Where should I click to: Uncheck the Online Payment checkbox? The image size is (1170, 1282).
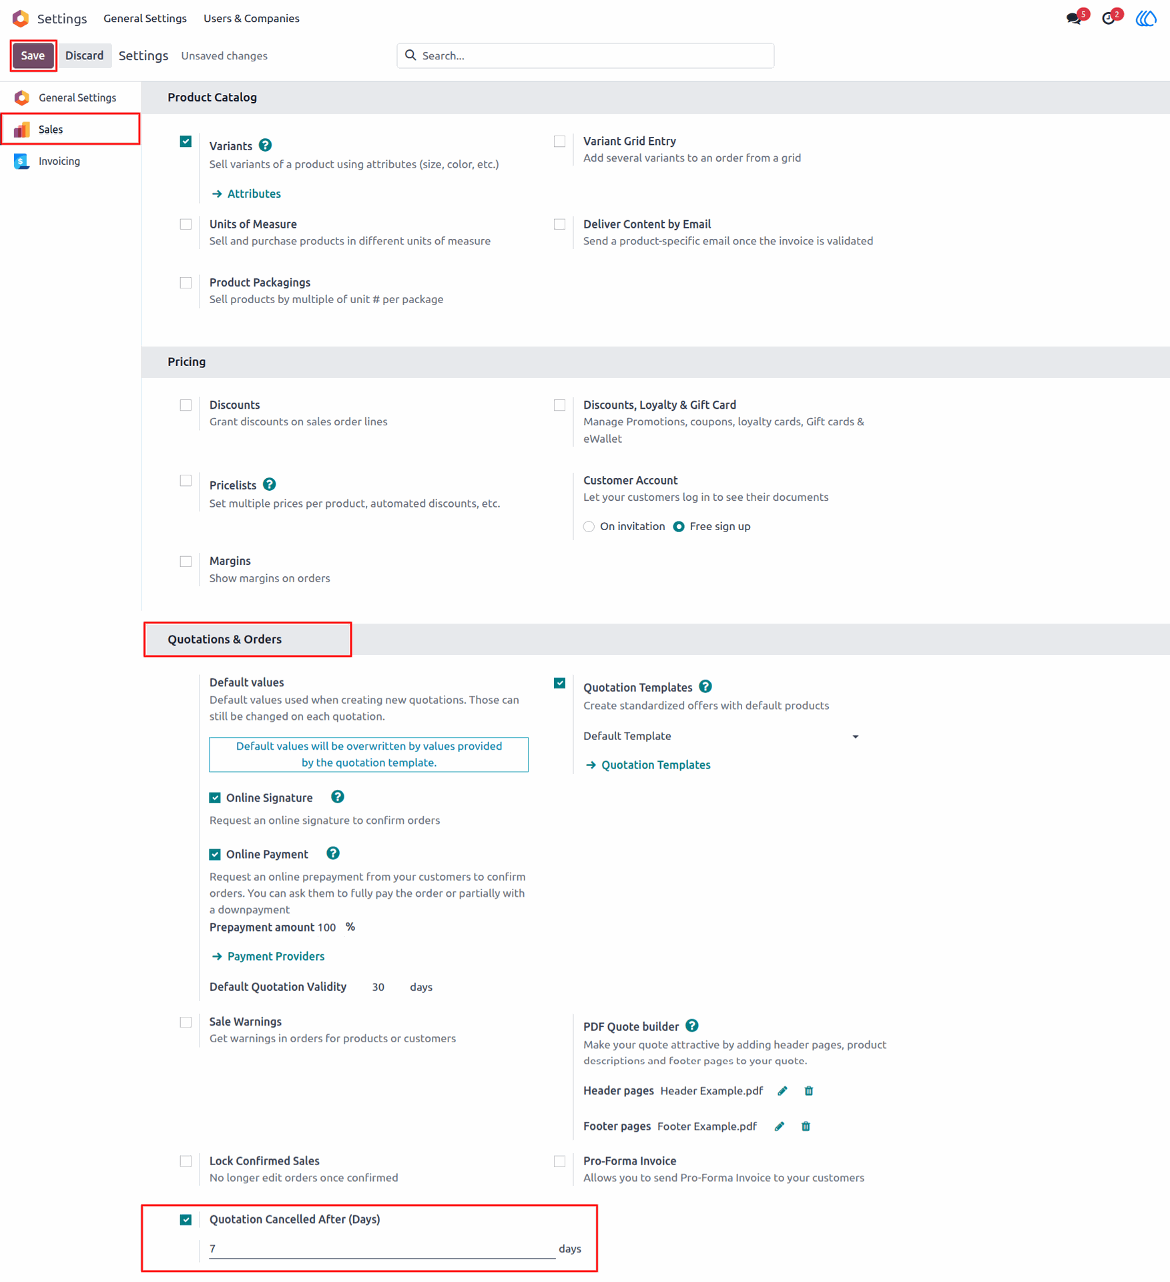click(215, 854)
